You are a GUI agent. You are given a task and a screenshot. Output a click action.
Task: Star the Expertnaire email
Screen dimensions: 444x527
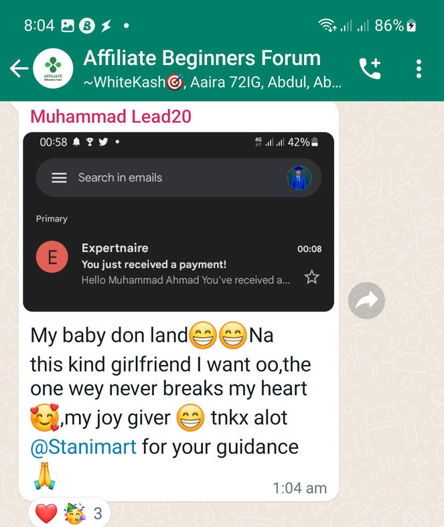(311, 277)
